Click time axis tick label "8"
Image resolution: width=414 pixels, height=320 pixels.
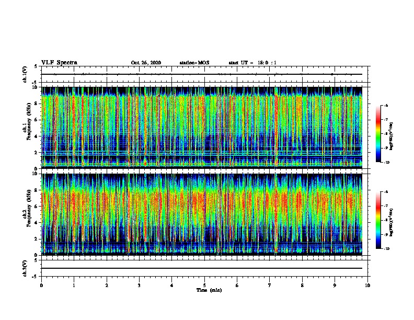tap(302, 285)
